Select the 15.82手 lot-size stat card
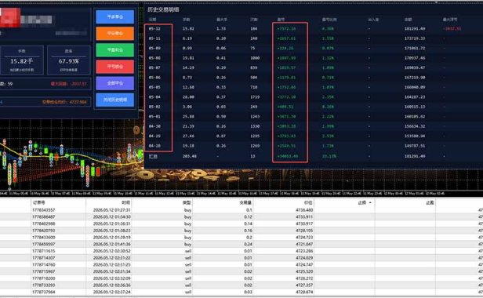 [22, 60]
